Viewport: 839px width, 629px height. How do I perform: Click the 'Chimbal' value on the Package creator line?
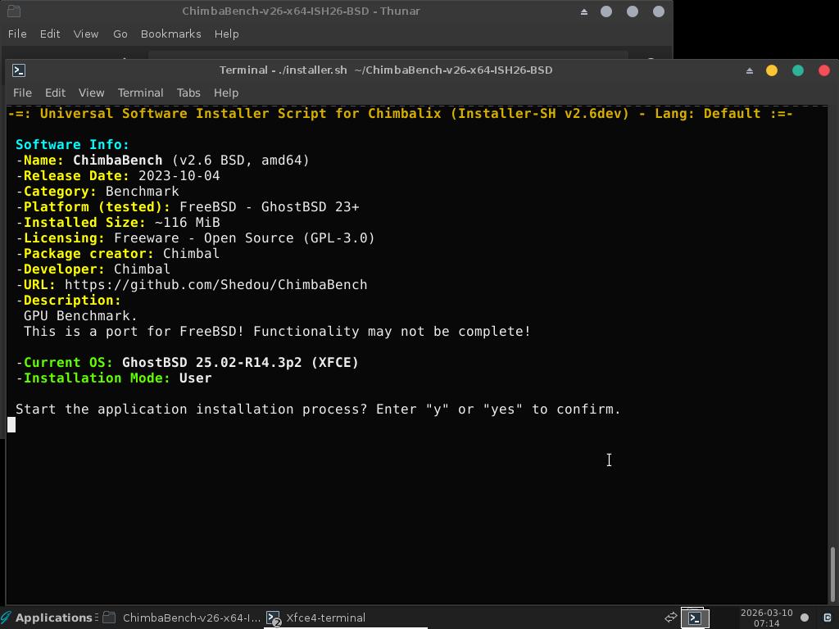(x=192, y=253)
